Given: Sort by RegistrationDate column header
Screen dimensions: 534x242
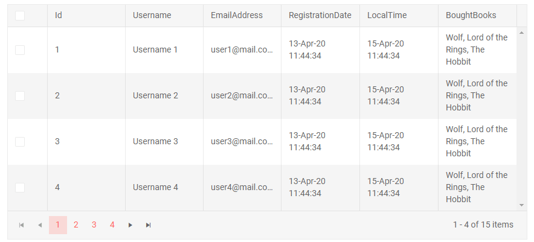Looking at the screenshot, I should point(320,16).
